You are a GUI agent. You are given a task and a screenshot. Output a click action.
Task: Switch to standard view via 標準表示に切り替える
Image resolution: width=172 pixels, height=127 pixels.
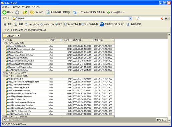(x=112, y=24)
